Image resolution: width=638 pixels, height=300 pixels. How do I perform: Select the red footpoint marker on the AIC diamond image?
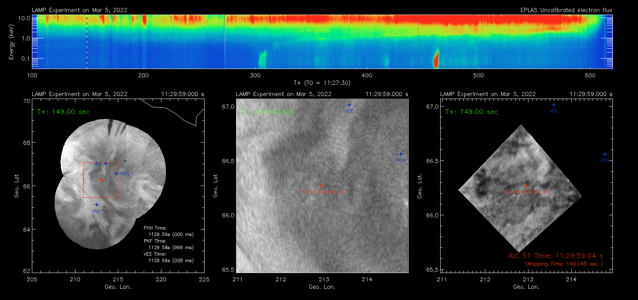[x=526, y=185]
